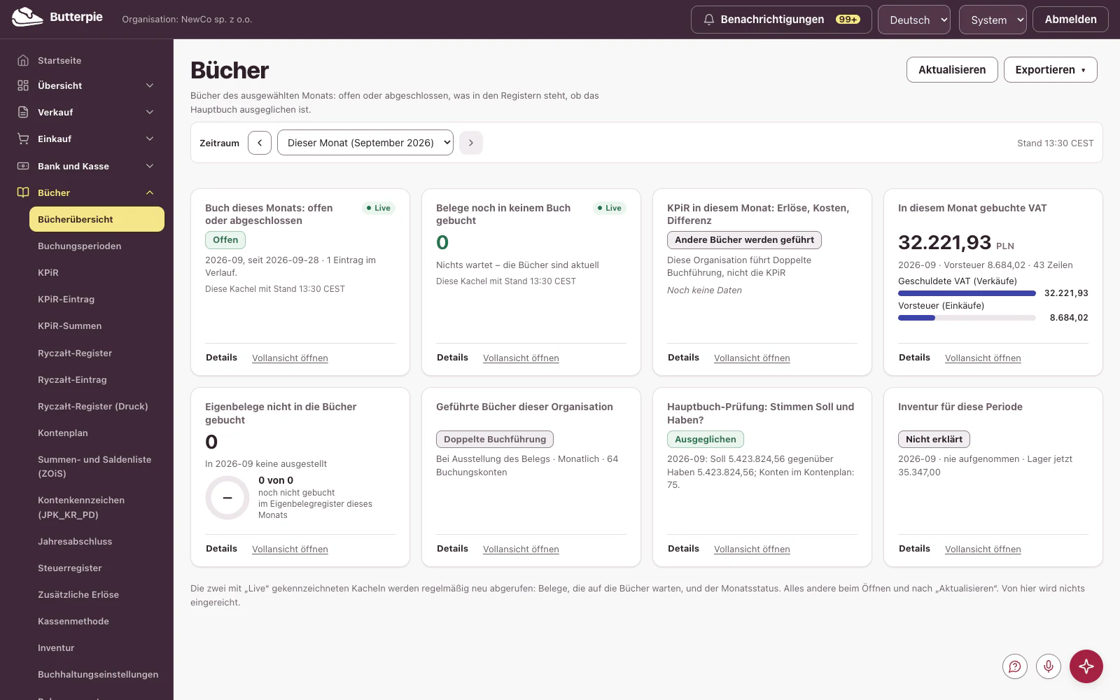
Task: Expand the Bank und Kasse section
Action: coord(150,166)
